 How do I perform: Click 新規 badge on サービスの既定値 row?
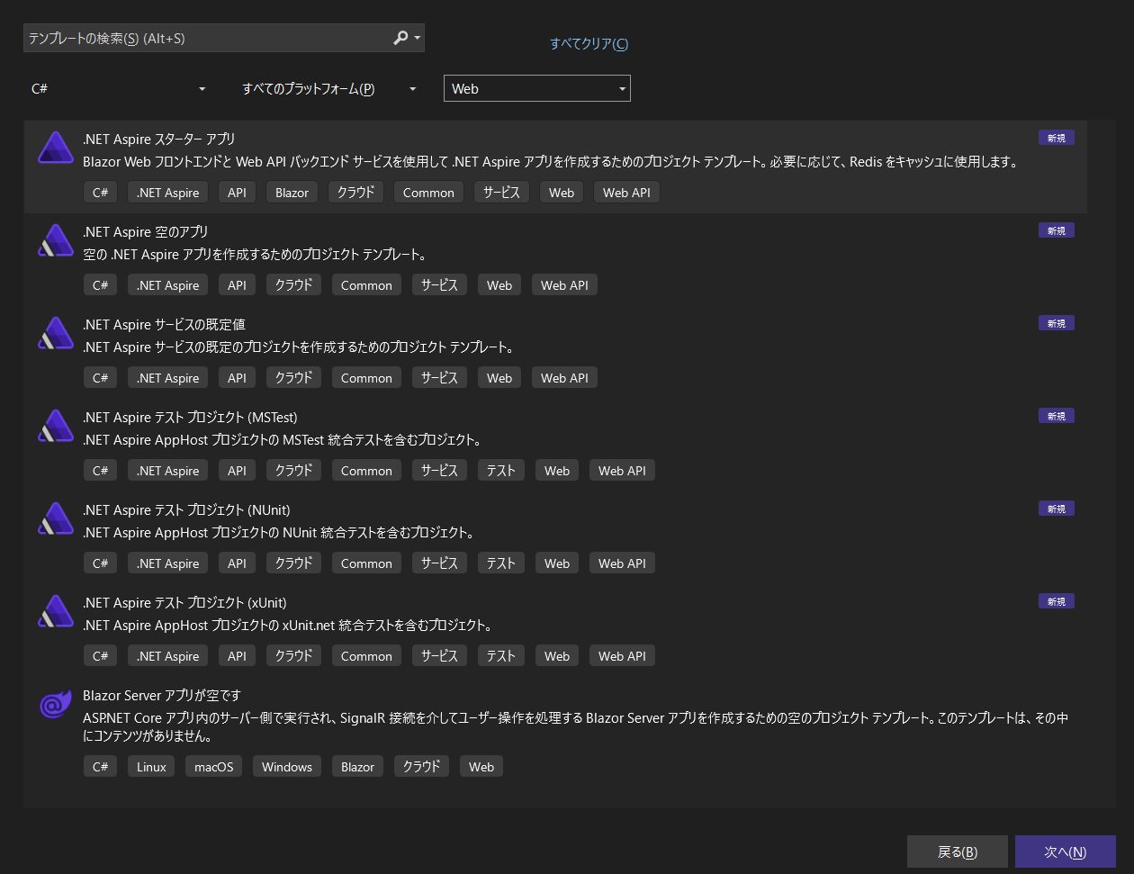(x=1056, y=323)
